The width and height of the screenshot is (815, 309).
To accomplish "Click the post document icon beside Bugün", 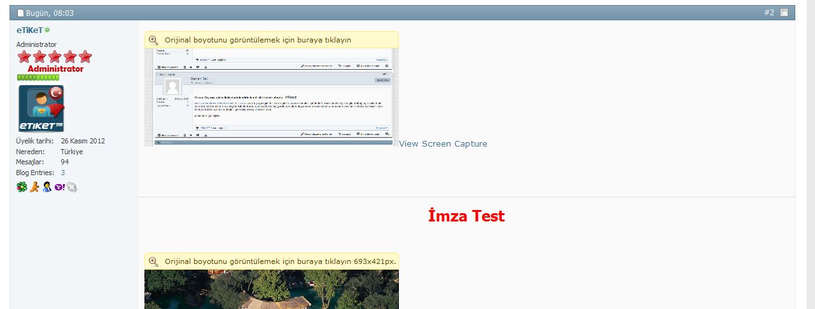I will pos(20,13).
